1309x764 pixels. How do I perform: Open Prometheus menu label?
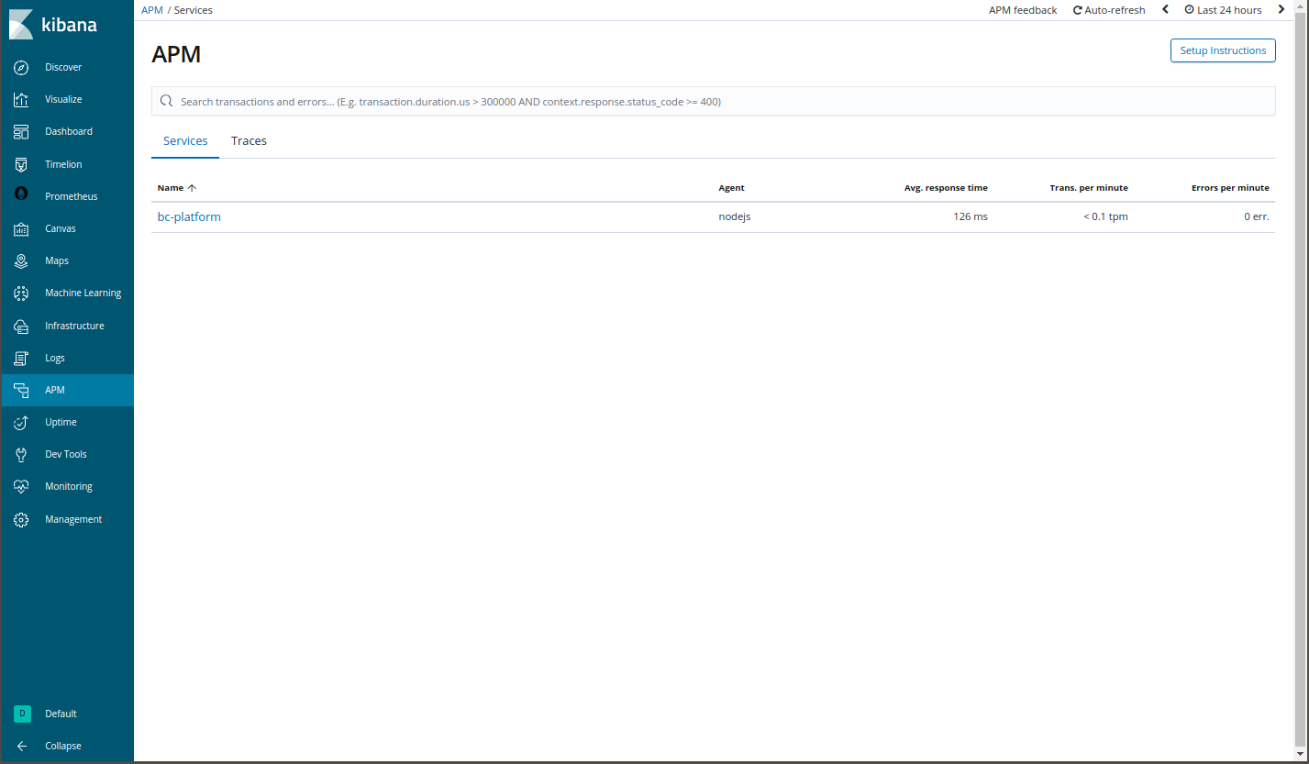[72, 196]
